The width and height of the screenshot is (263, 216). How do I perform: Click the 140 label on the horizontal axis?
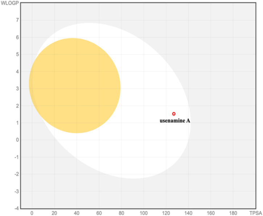pyautogui.click(x=188, y=213)
